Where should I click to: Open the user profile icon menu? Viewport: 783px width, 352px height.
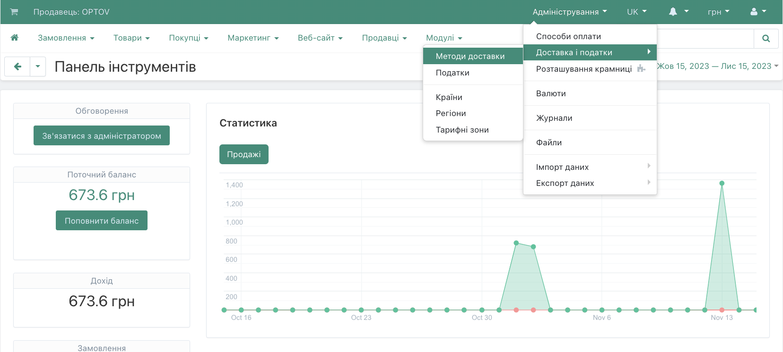coord(758,12)
